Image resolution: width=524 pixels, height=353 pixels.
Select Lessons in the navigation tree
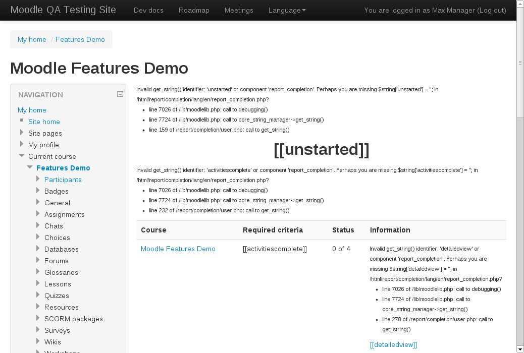[58, 284]
